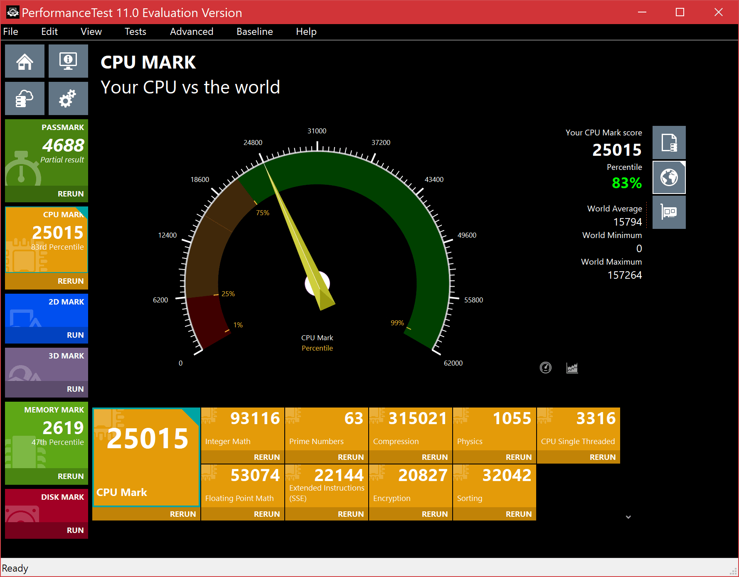Click the Compression 315021 result tile
The image size is (739, 577).
pyautogui.click(x=411, y=429)
